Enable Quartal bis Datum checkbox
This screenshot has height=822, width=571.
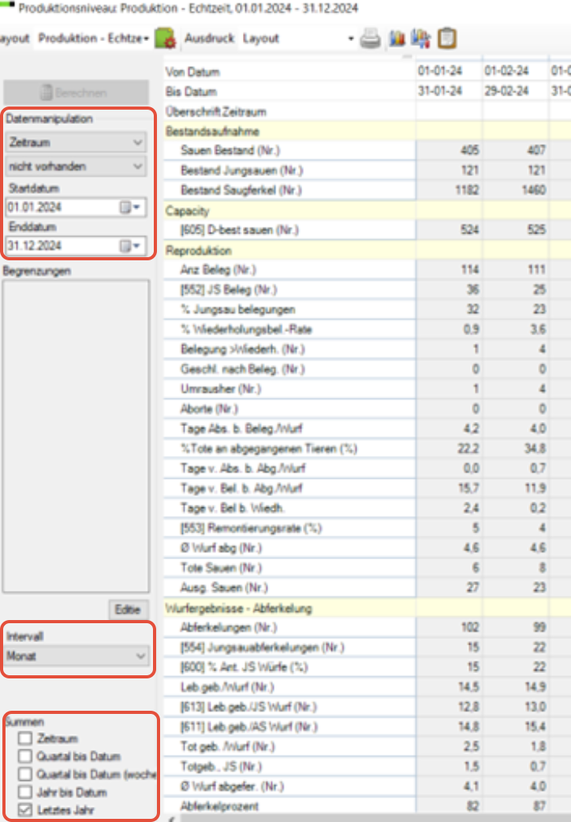[x=24, y=756]
